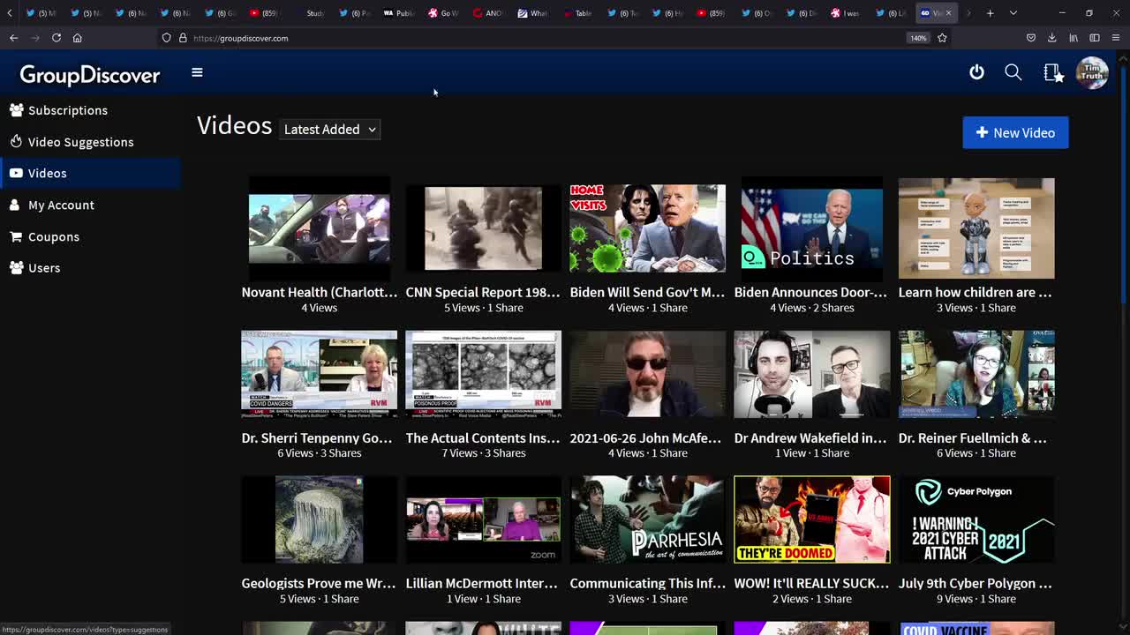Open the Dr Andrew Wakefield thumbnail
Screen dimensions: 1130x635
(x=811, y=374)
